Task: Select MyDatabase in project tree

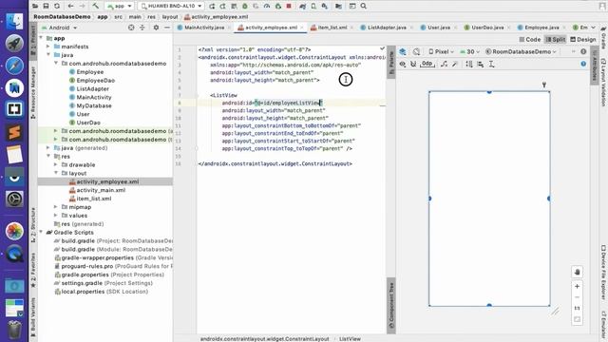Action: [x=94, y=105]
